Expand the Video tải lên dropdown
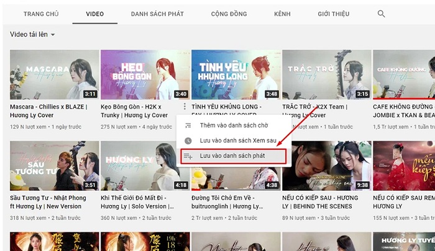 pyautogui.click(x=32, y=34)
